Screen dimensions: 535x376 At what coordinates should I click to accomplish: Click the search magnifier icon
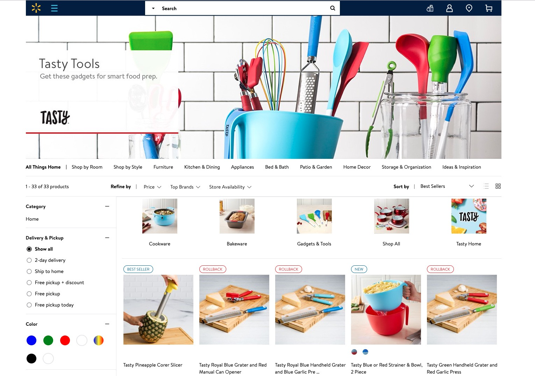(333, 8)
